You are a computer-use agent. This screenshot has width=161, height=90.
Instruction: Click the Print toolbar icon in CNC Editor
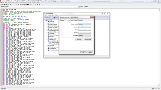7,4
